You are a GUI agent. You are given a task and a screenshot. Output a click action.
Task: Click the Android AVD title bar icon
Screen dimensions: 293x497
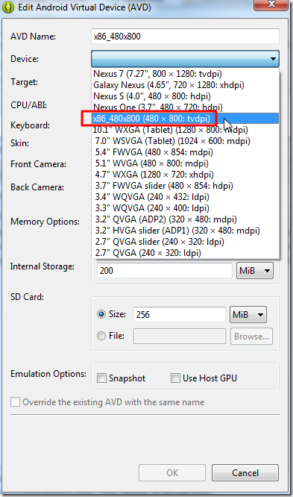[8, 7]
